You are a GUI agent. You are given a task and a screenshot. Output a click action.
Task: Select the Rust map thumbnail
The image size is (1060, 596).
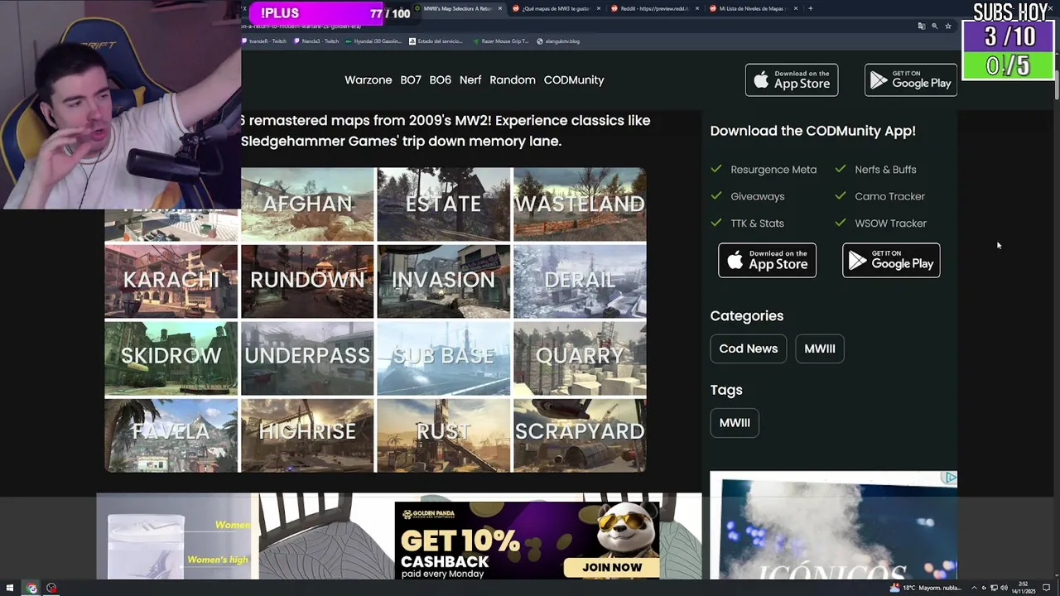pos(443,434)
